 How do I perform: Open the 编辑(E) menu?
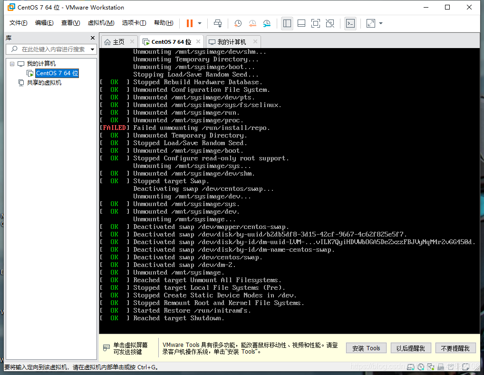(44, 23)
